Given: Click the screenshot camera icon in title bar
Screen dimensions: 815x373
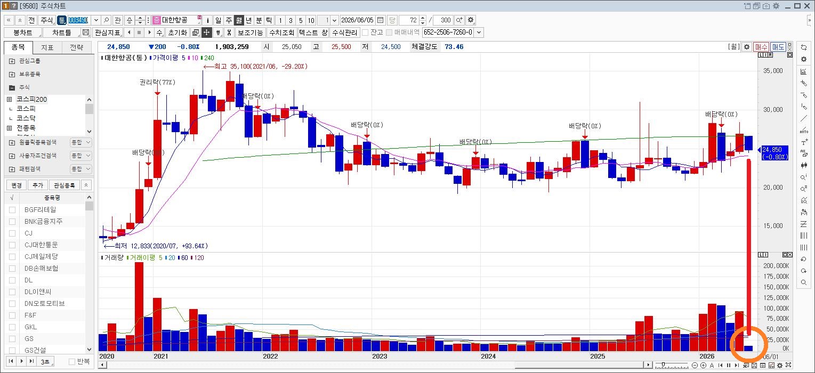Looking at the screenshot, I should click(766, 6).
